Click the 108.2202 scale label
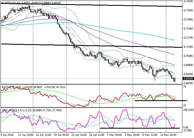Viewport: 194px width, 138px height. click(188, 110)
